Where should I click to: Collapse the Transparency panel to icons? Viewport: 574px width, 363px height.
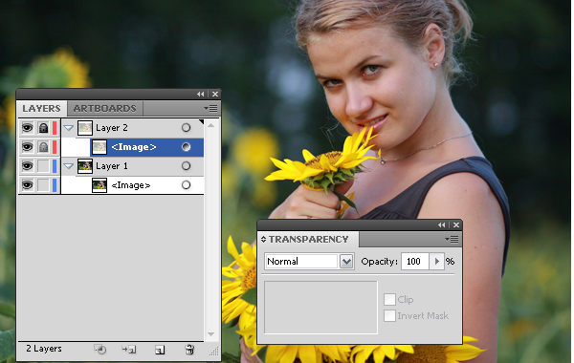point(441,225)
